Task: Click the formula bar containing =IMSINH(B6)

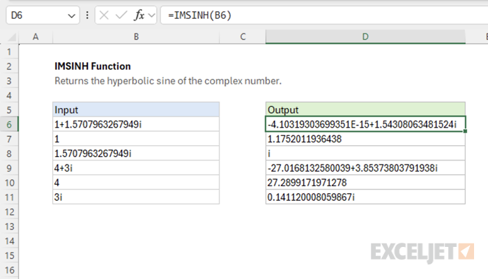Action: pos(324,15)
